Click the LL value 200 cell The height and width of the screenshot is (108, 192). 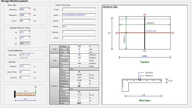[x=79, y=58]
